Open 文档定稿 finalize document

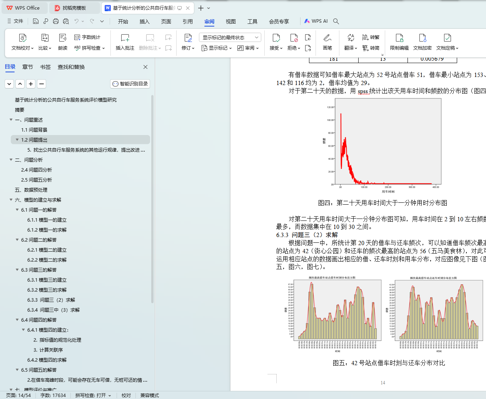[447, 42]
